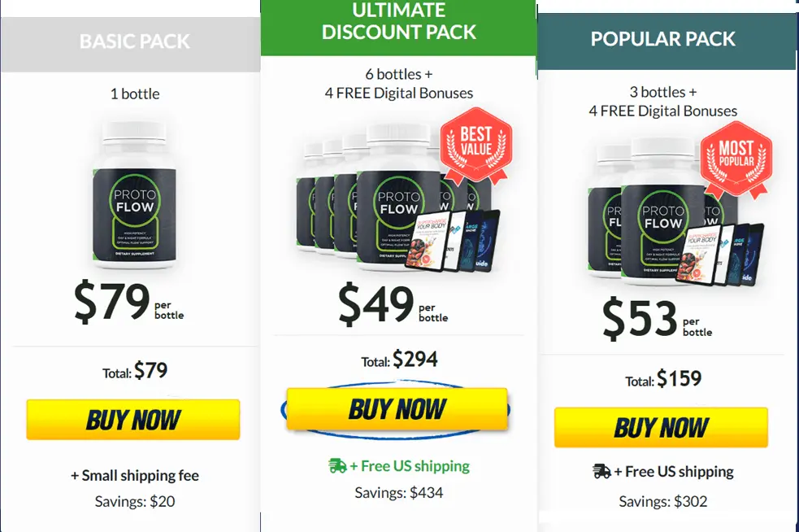Click the $79 per bottle price
Viewport: 799px width, 532px height.
click(129, 302)
